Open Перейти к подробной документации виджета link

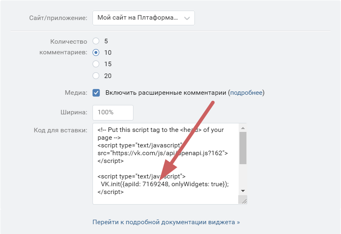coord(166,222)
